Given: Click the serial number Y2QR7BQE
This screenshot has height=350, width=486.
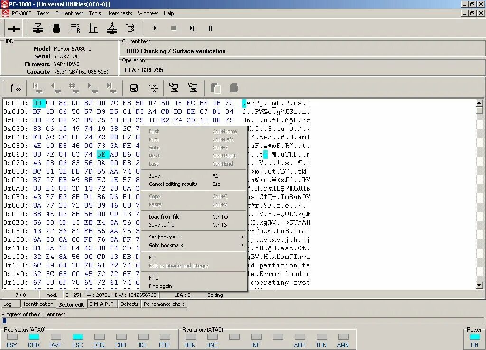Looking at the screenshot, I should [x=66, y=56].
